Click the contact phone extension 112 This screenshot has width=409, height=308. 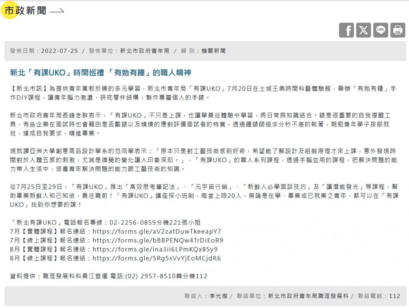pyautogui.click(x=394, y=296)
